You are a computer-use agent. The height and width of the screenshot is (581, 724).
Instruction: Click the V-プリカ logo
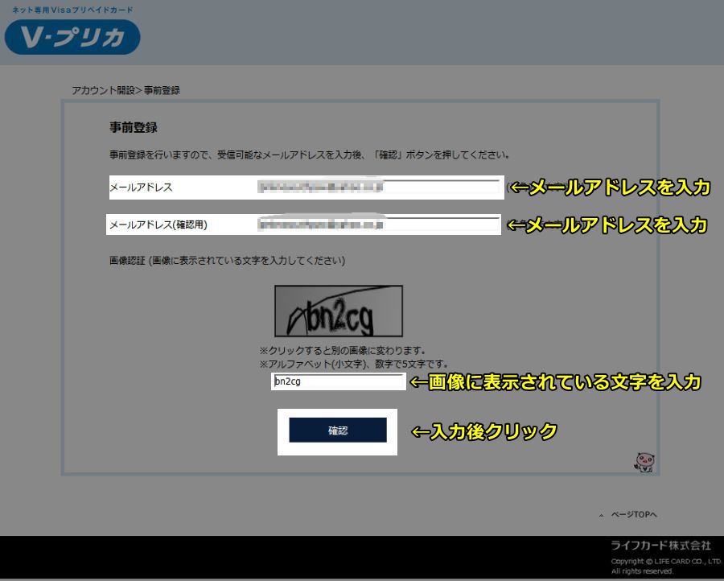pyautogui.click(x=72, y=37)
